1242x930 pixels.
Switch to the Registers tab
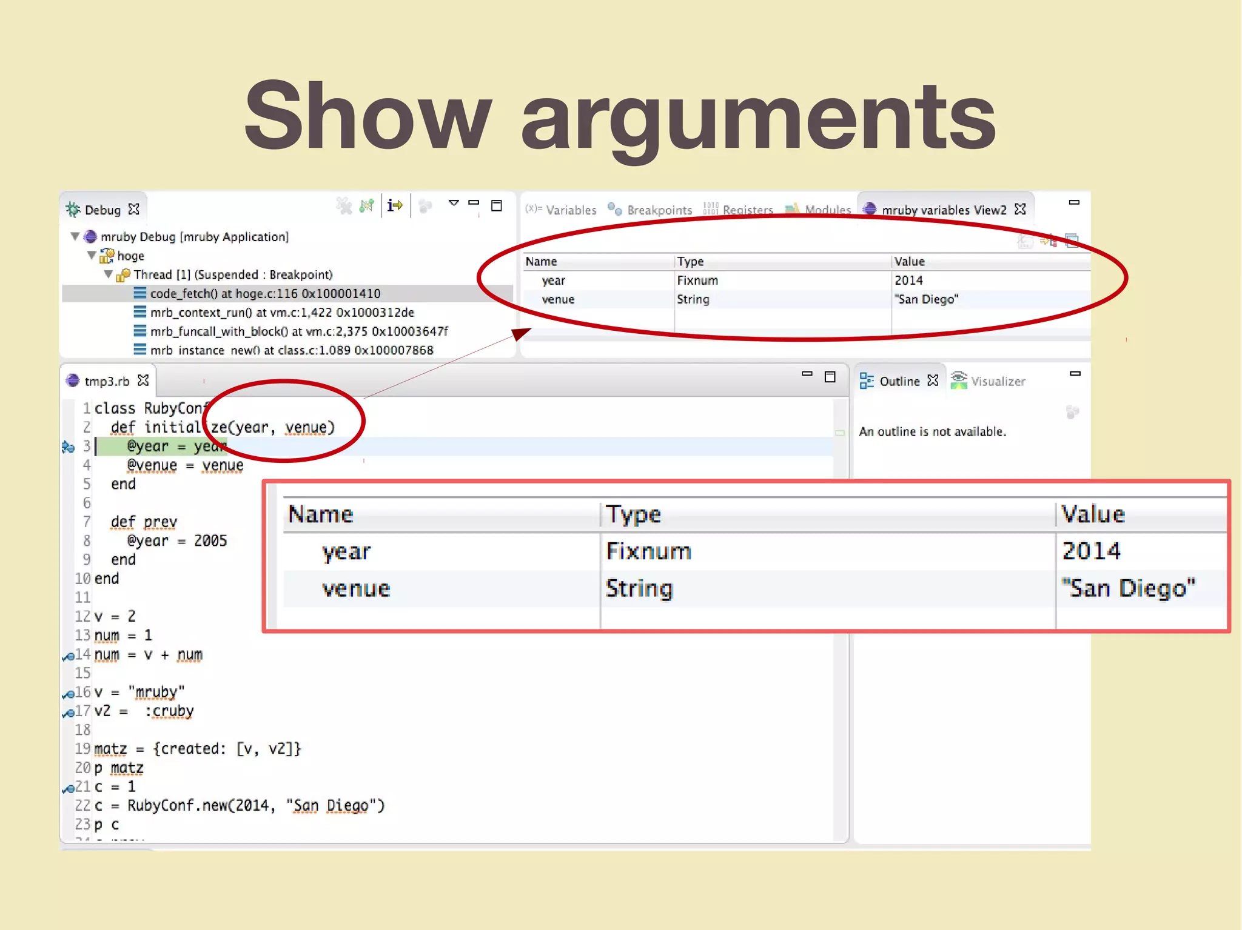click(738, 210)
